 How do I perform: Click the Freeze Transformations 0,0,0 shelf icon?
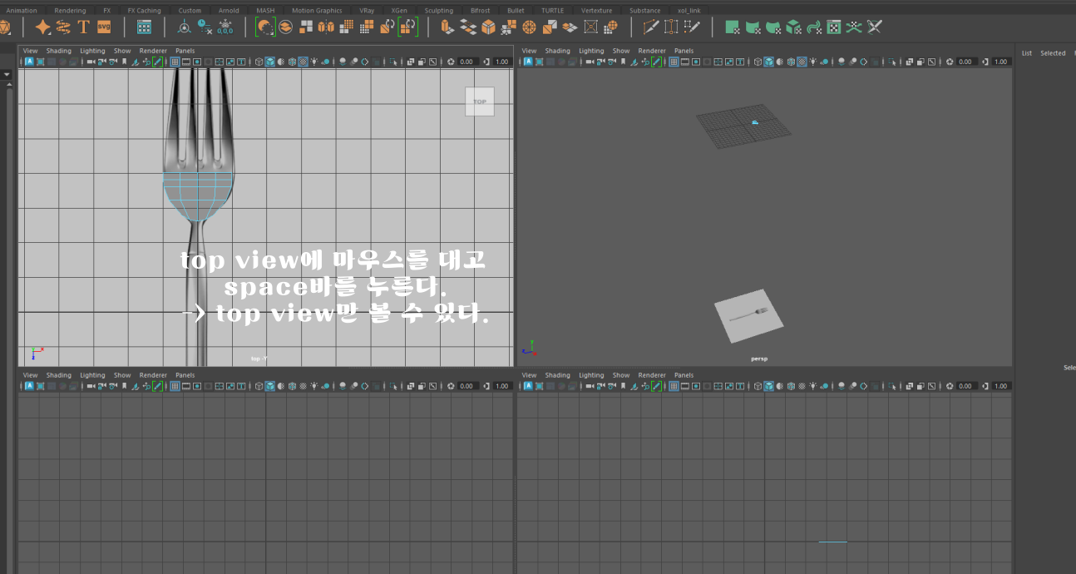click(225, 27)
